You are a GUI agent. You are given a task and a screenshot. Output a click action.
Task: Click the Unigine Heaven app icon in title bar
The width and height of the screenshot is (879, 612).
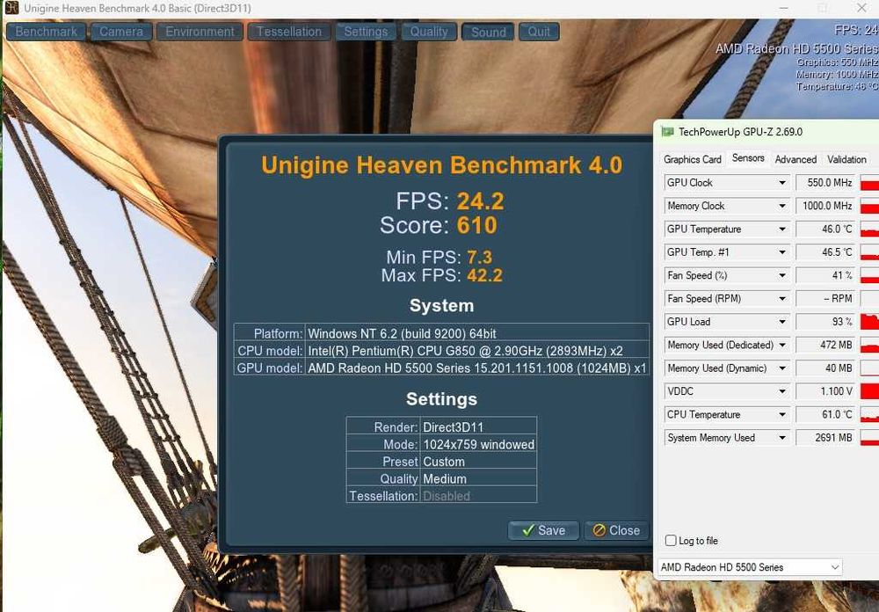pyautogui.click(x=11, y=8)
